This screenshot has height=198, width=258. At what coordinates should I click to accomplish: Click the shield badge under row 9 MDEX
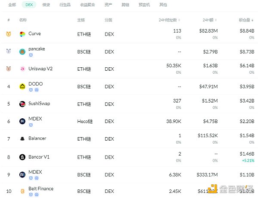(31, 178)
